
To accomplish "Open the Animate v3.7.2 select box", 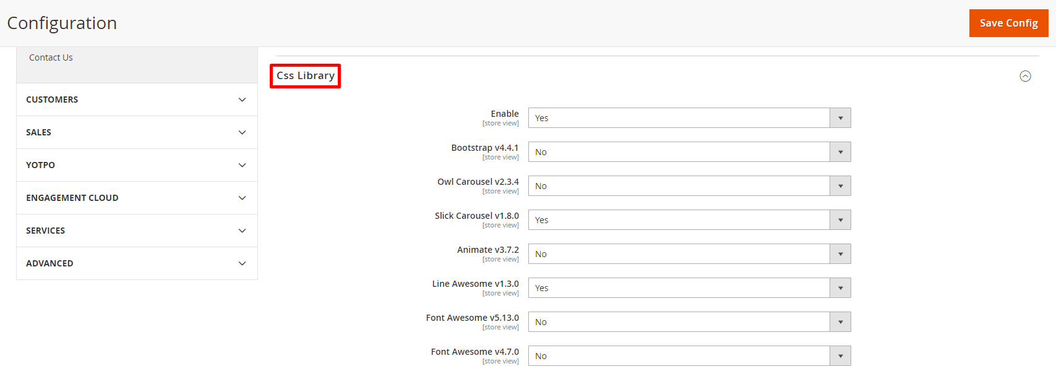I will (x=689, y=254).
